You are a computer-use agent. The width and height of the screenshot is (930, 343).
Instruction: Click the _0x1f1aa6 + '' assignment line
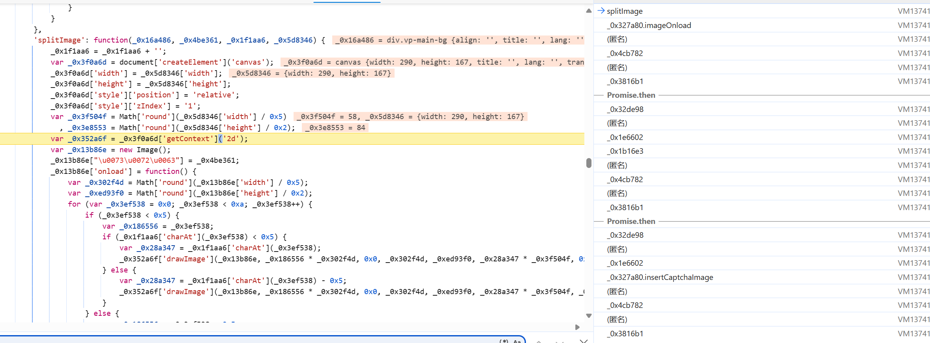109,51
